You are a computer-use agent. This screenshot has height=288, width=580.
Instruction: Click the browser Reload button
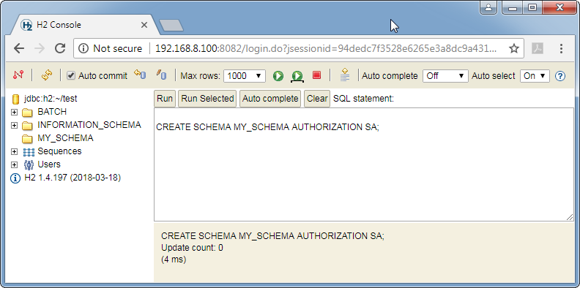pyautogui.click(x=60, y=48)
